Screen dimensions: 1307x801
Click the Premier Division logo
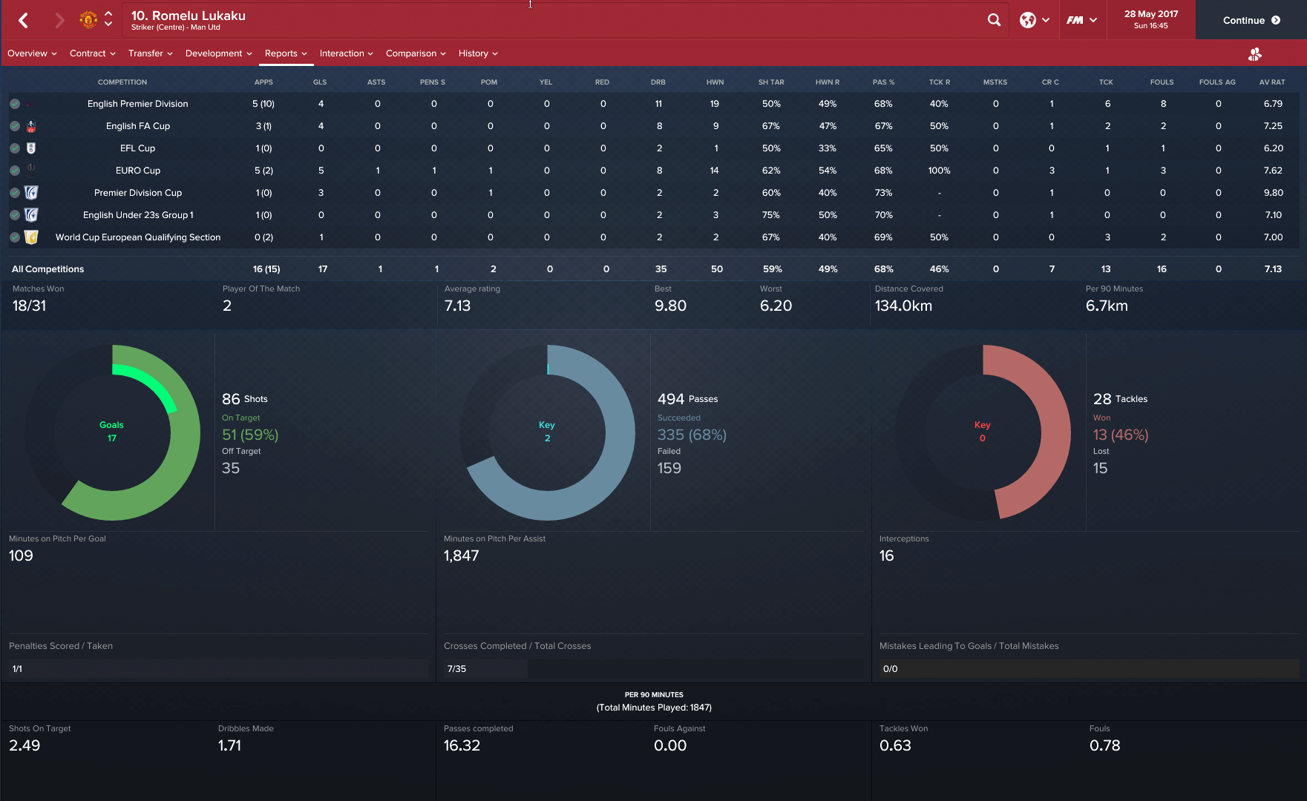tap(31, 104)
